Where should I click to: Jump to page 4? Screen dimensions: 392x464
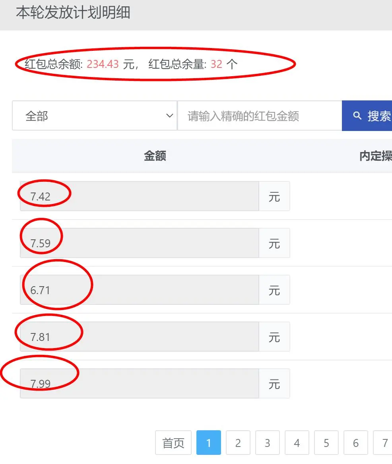pyautogui.click(x=297, y=443)
